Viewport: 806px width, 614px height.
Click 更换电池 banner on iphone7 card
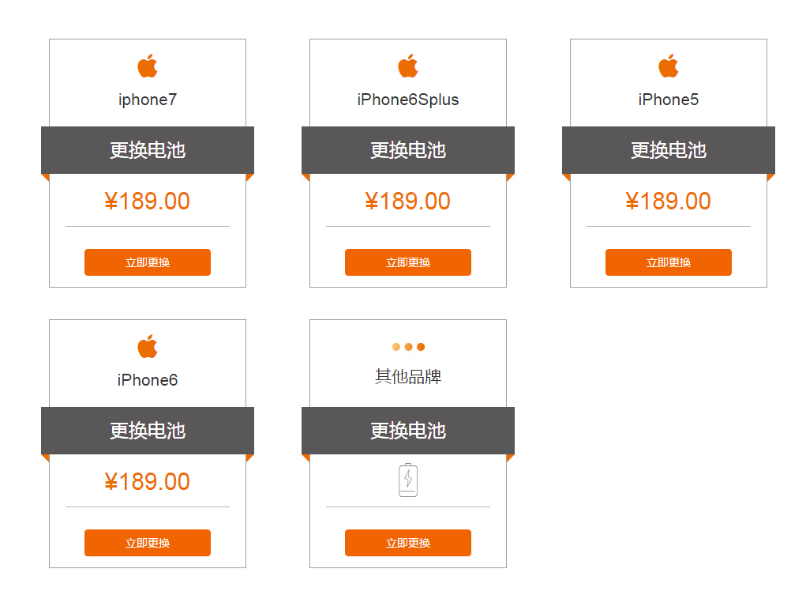tap(148, 150)
